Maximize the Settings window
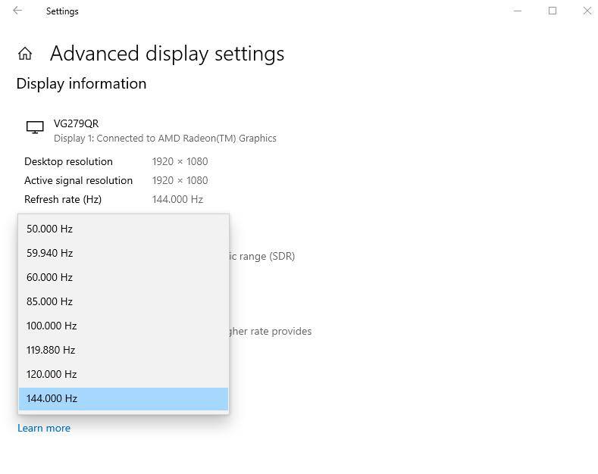Image resolution: width=598 pixels, height=474 pixels. pyautogui.click(x=553, y=11)
